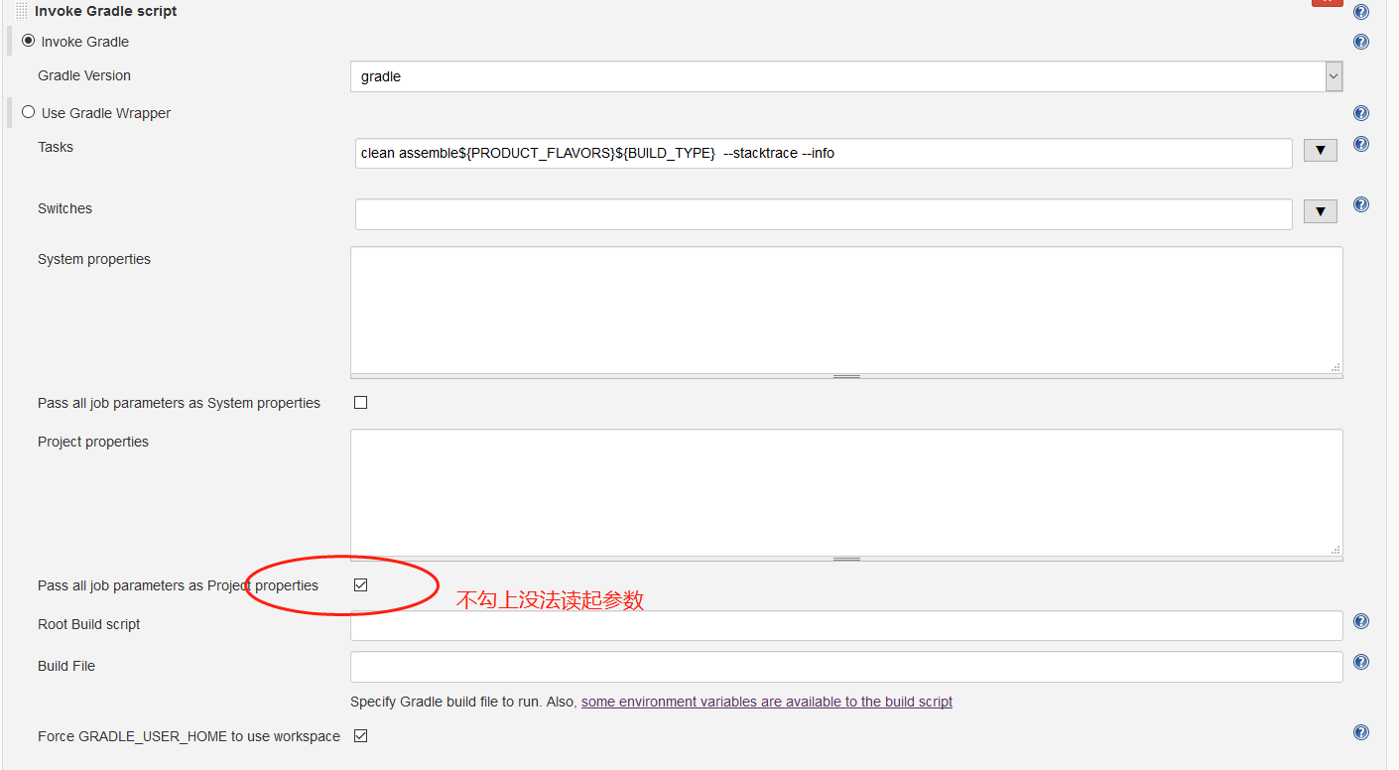Open help icon for Tasks field
Image resolution: width=1399 pixels, height=770 pixels.
pos(1360,144)
